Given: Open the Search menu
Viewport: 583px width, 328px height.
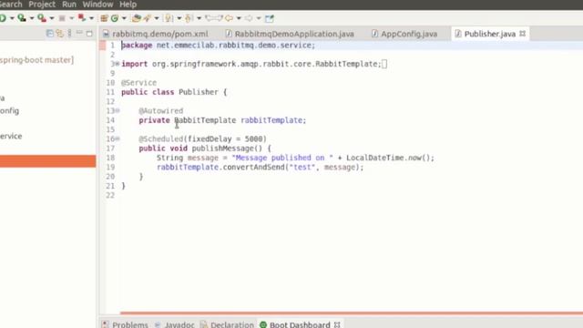Looking at the screenshot, I should (x=11, y=4).
